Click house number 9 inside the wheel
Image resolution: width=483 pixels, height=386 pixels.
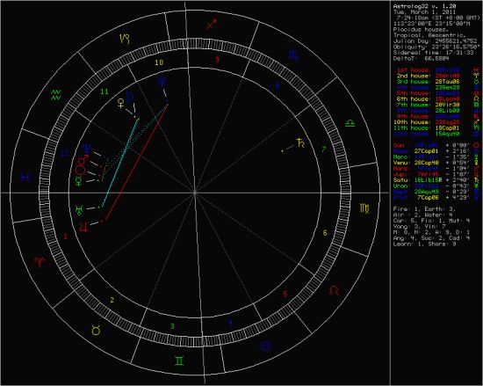218,59
